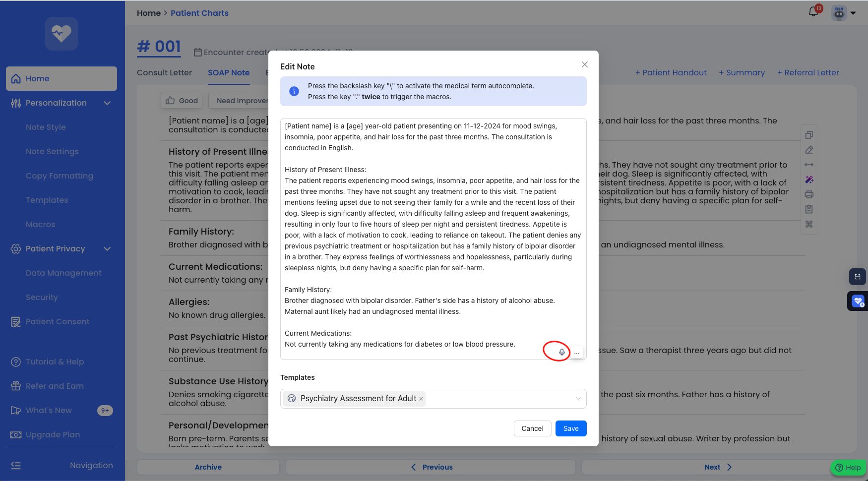Click the magic wand icon on right toolbar
This screenshot has width=868, height=481.
click(809, 180)
